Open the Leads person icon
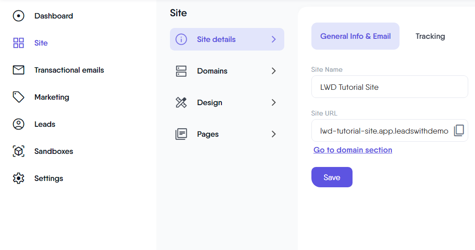 (x=19, y=124)
